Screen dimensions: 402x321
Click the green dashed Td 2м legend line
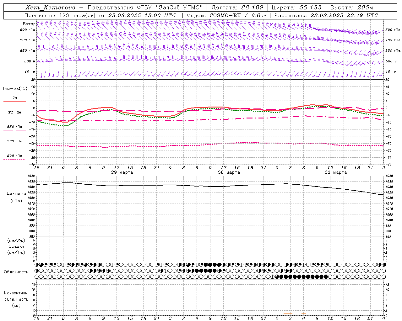coord(14,116)
